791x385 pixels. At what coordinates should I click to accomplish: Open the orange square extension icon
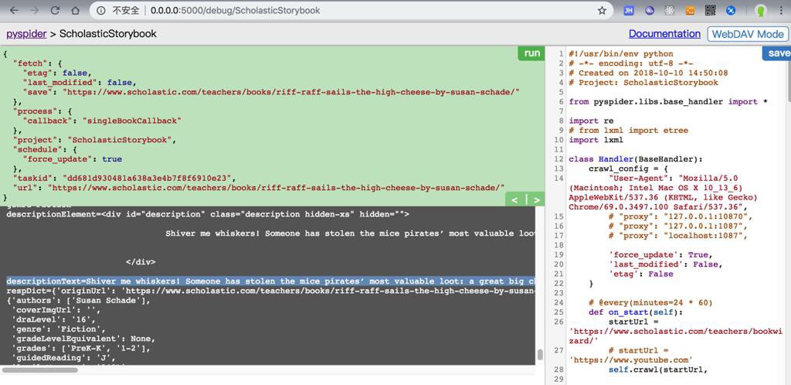(690, 10)
